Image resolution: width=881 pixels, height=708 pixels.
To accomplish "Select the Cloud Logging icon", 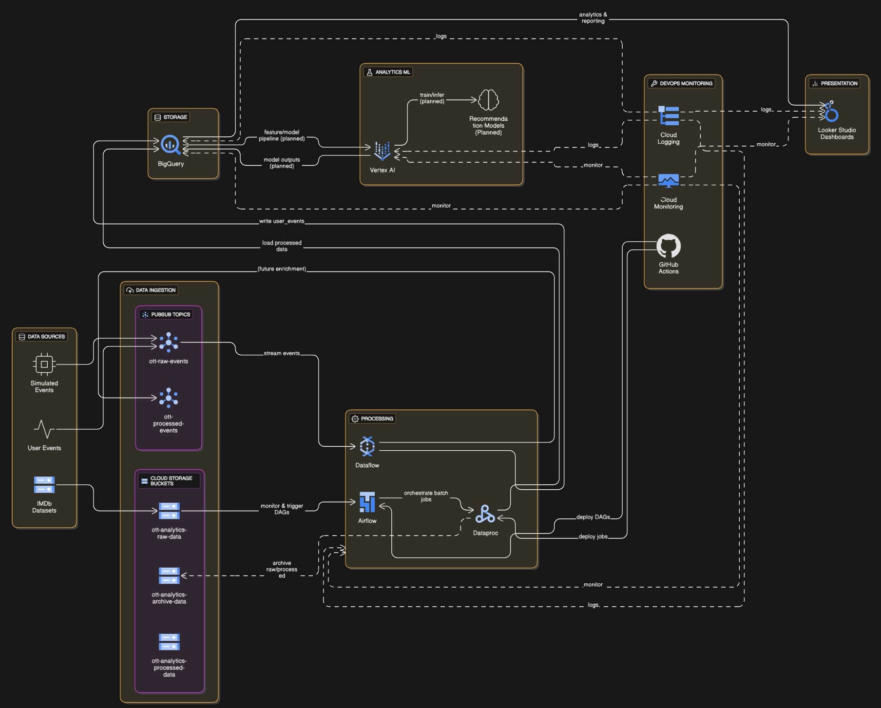I will (668, 115).
